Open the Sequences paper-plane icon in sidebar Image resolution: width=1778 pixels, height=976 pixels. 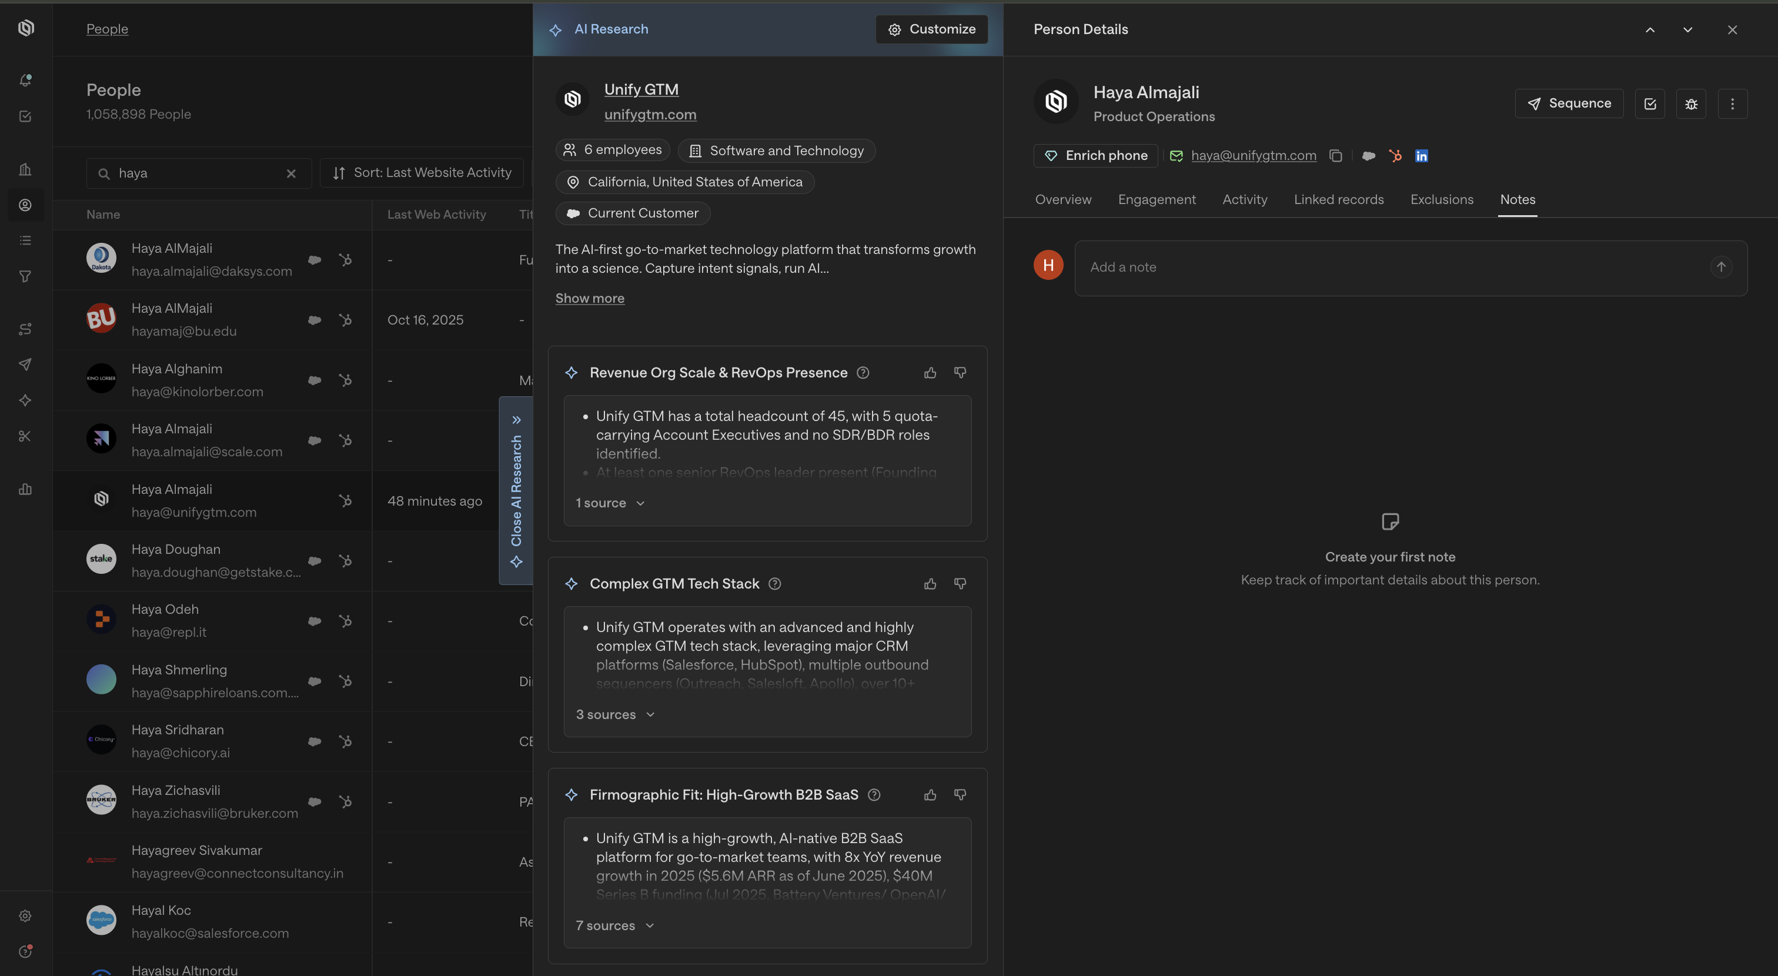tap(25, 365)
